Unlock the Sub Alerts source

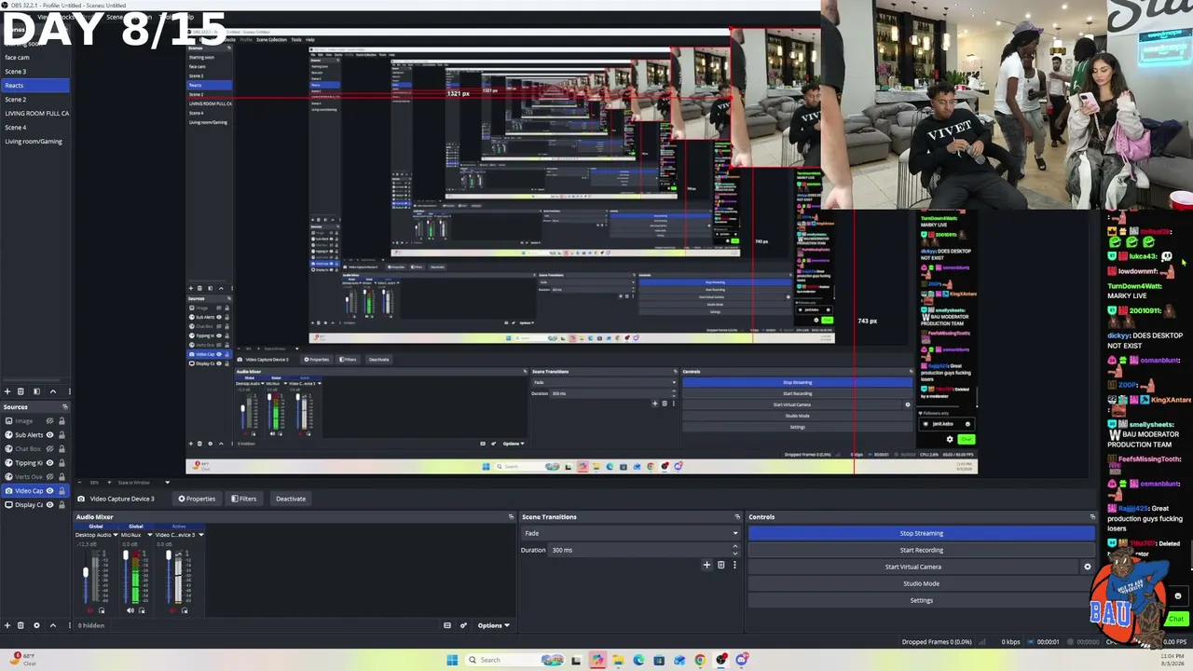(x=62, y=435)
